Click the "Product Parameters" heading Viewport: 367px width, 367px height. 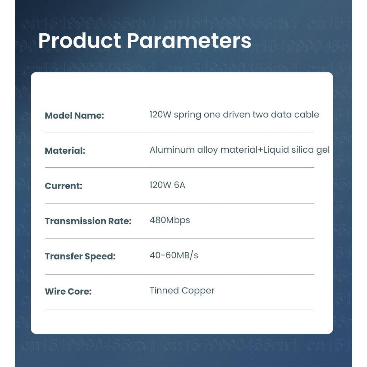[x=144, y=40]
